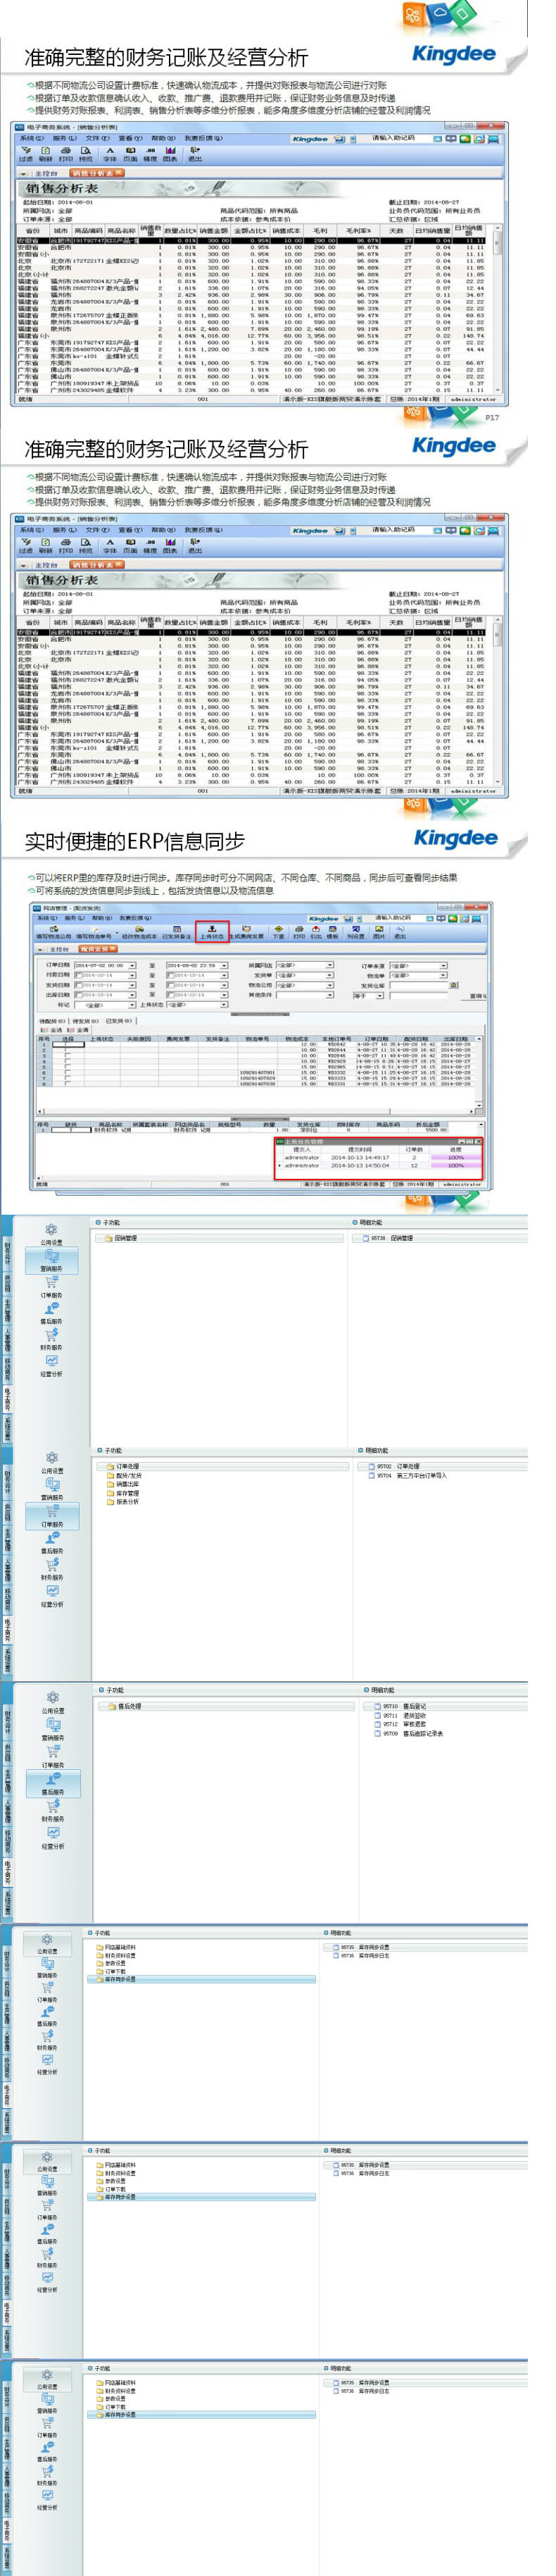Switch to the 已发货 tab
Viewport: 556px width, 2576px height.
click(119, 1021)
